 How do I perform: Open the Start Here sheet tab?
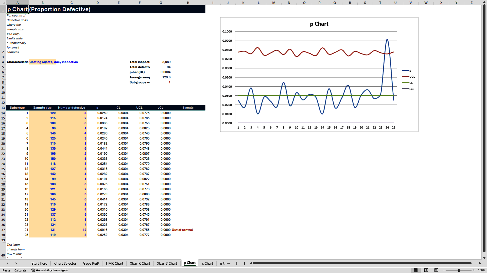(x=39, y=263)
